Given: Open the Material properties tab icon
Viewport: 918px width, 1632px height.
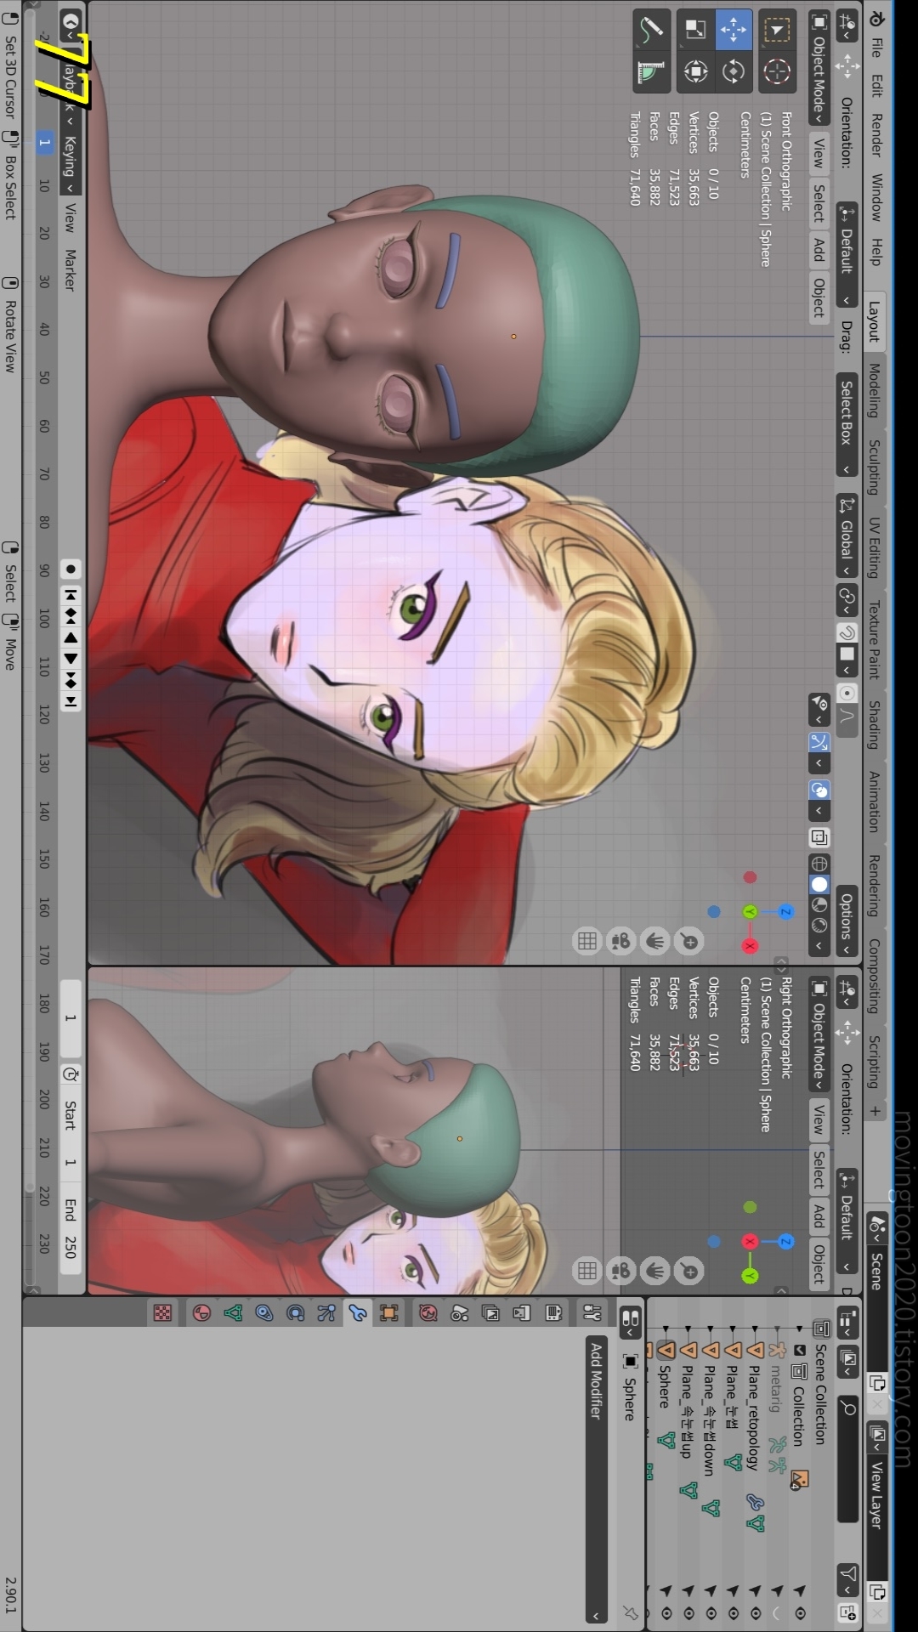Looking at the screenshot, I should point(201,1313).
